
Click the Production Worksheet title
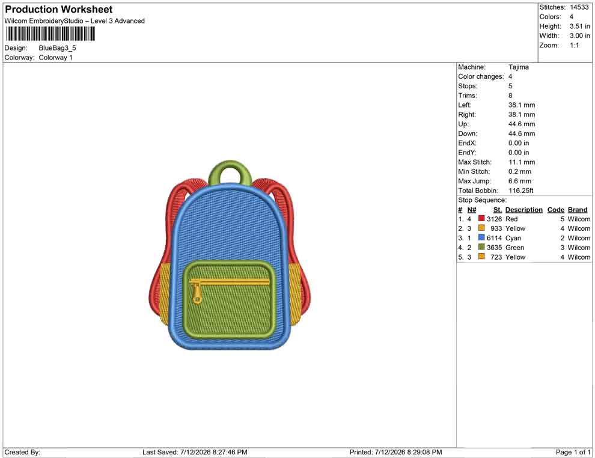(x=59, y=9)
